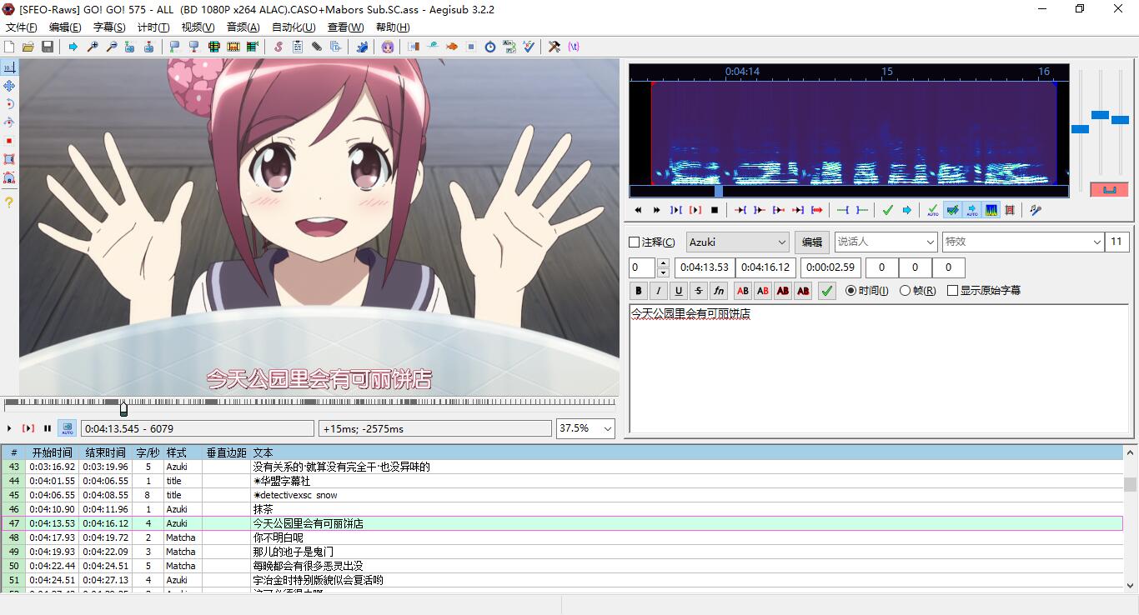Click the video seek bar handle
Image resolution: width=1139 pixels, height=615 pixels.
point(123,407)
